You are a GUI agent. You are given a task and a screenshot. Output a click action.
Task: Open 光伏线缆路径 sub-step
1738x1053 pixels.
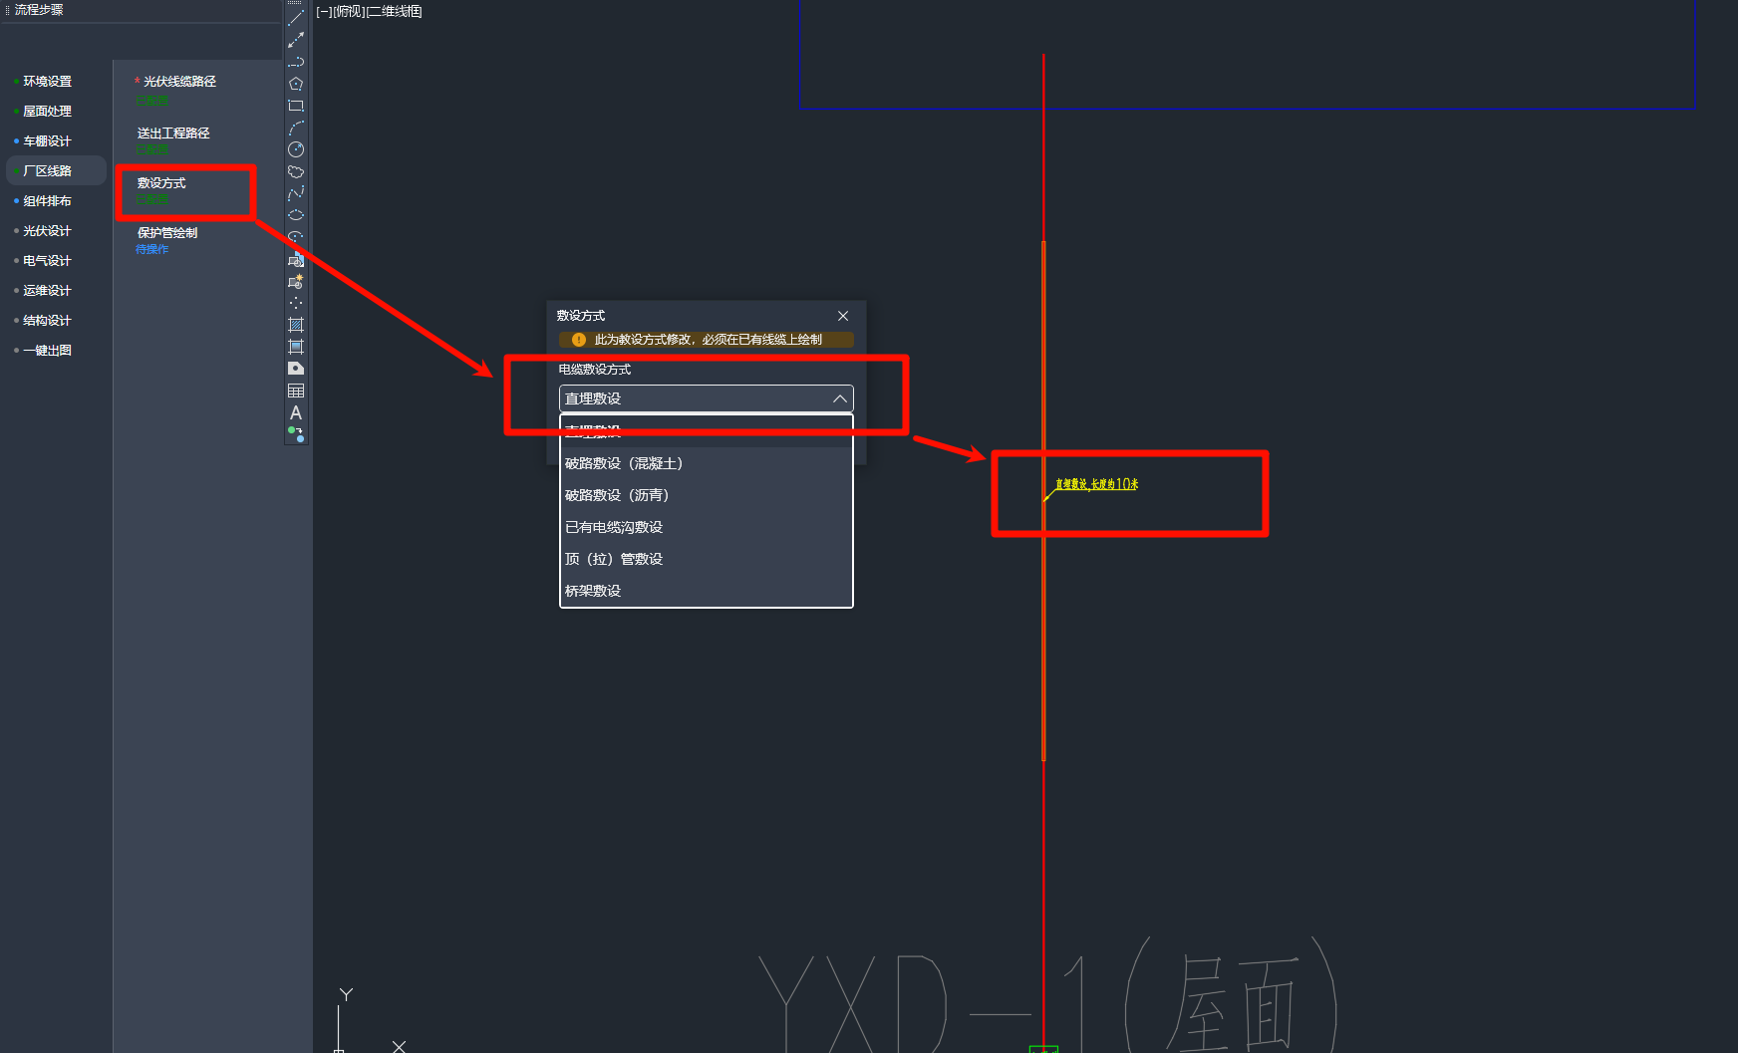tap(179, 82)
